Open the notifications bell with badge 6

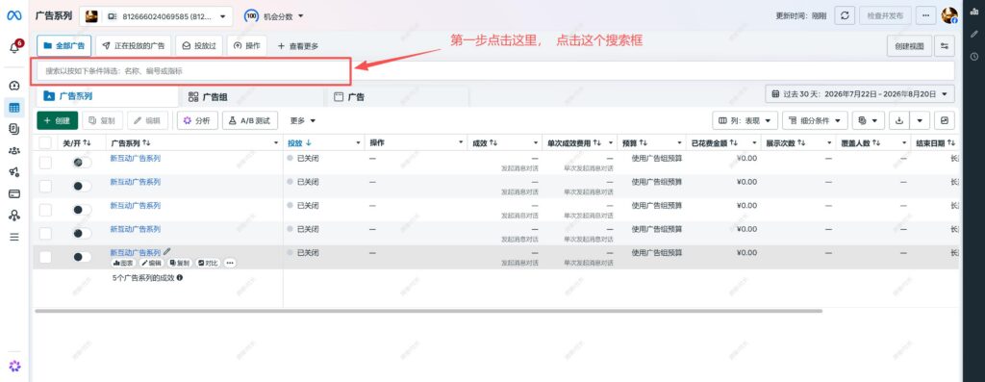click(14, 47)
